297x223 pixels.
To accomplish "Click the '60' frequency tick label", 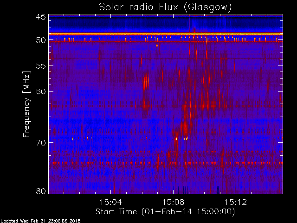I will tap(41, 92).
